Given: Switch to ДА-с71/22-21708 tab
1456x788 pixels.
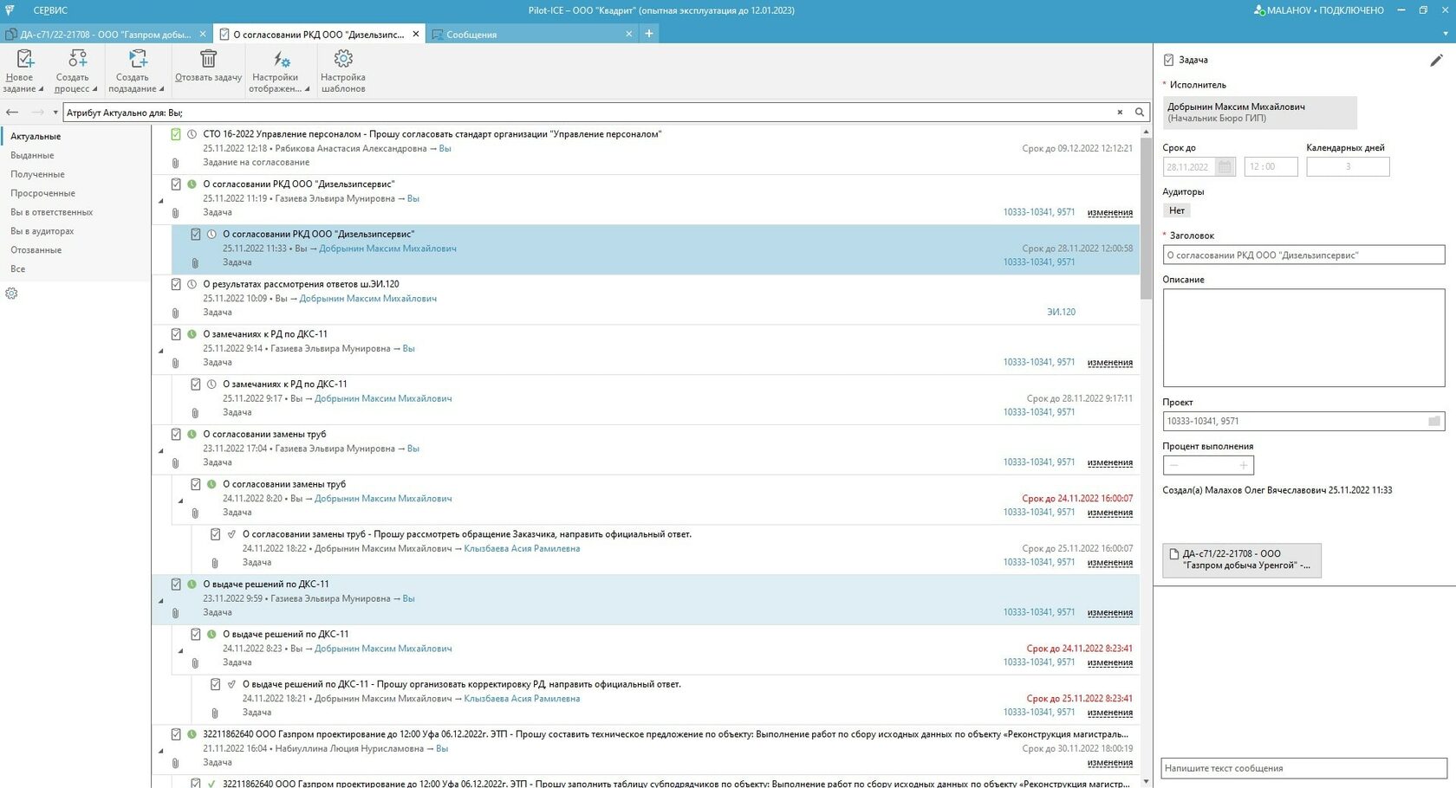Looking at the screenshot, I should pyautogui.click(x=106, y=34).
